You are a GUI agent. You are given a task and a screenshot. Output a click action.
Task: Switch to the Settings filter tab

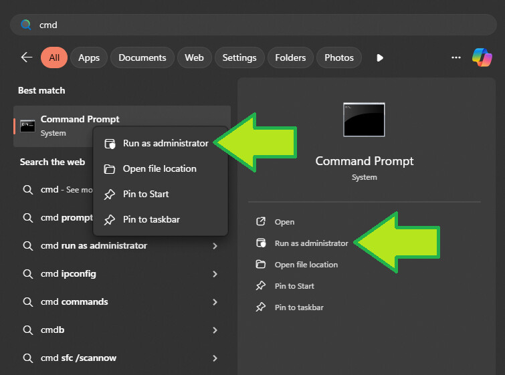(x=239, y=57)
